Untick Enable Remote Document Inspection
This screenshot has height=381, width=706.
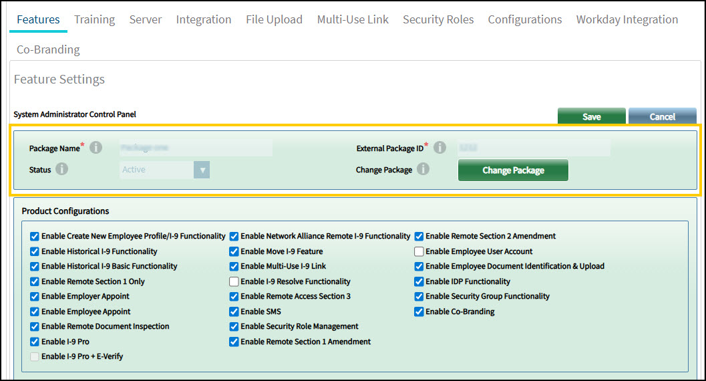[x=35, y=326]
